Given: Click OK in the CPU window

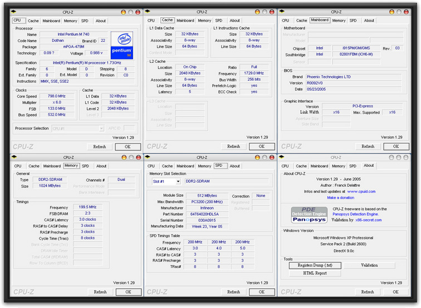Looking at the screenshot, I should [x=128, y=147].
